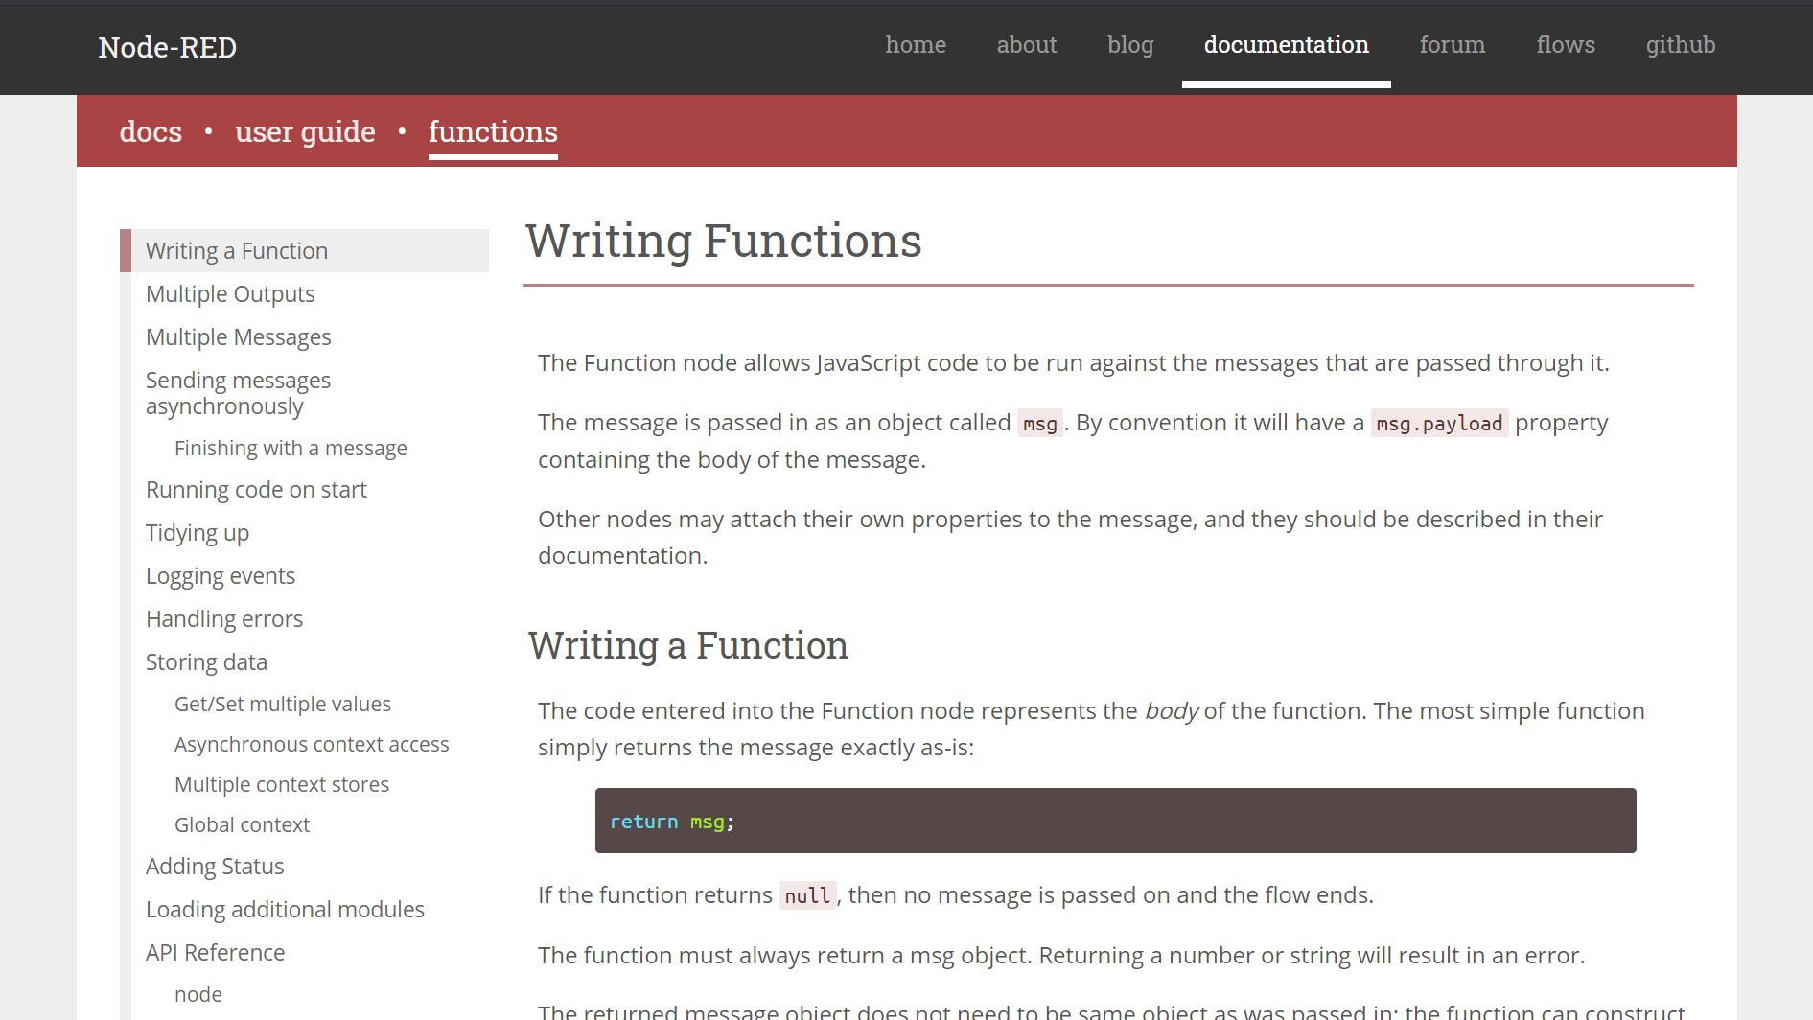
Task: Select Multiple Outputs from sidebar
Action: pyautogui.click(x=230, y=293)
